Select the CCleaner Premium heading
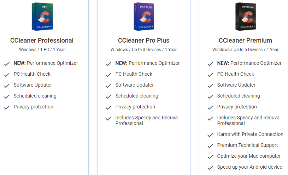288x175 pixels. pos(245,40)
